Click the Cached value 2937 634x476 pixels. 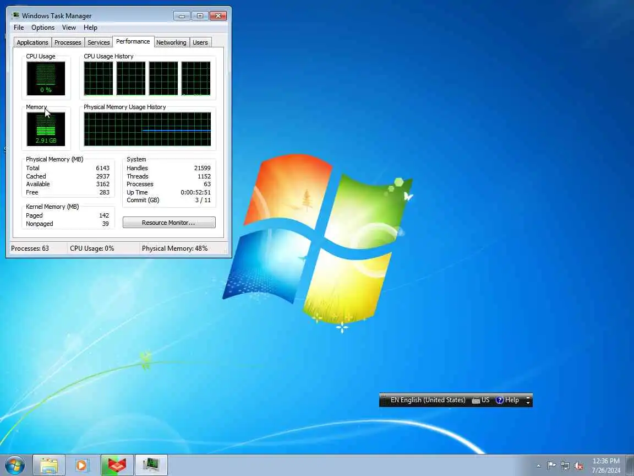[x=103, y=176]
